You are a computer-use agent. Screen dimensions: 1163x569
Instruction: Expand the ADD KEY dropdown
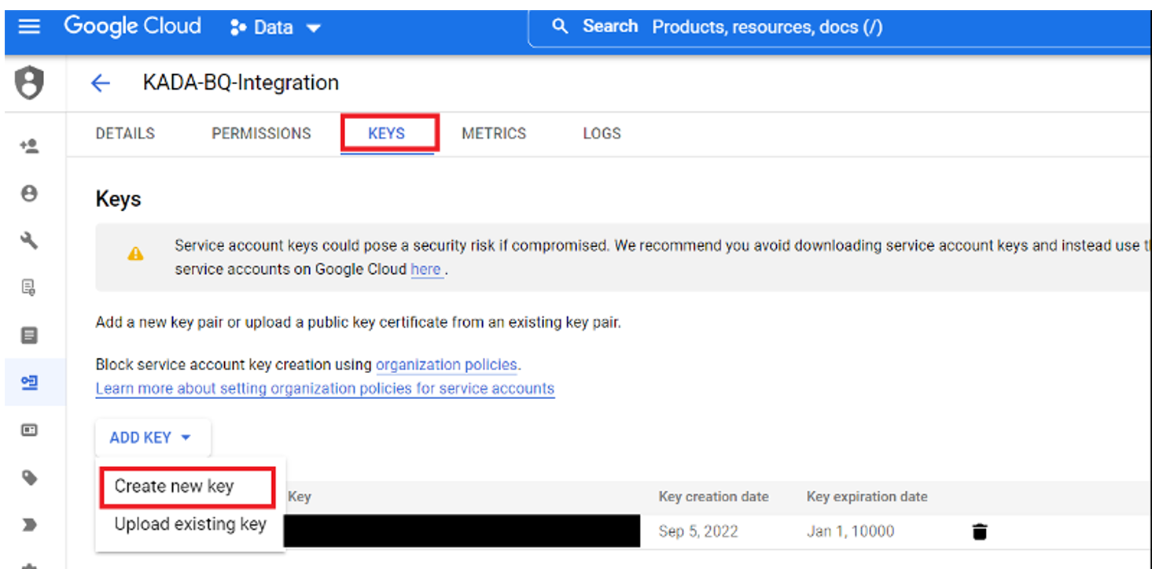[x=152, y=438]
